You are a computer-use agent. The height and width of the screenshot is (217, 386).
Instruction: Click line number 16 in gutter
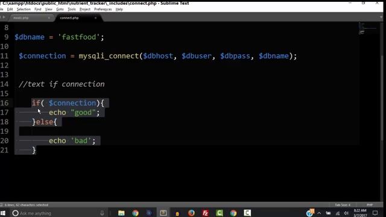(4, 103)
